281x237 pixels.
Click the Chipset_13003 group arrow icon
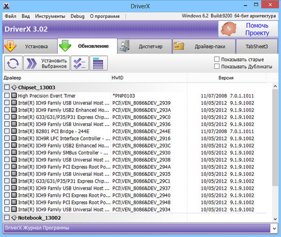pyautogui.click(x=14, y=87)
